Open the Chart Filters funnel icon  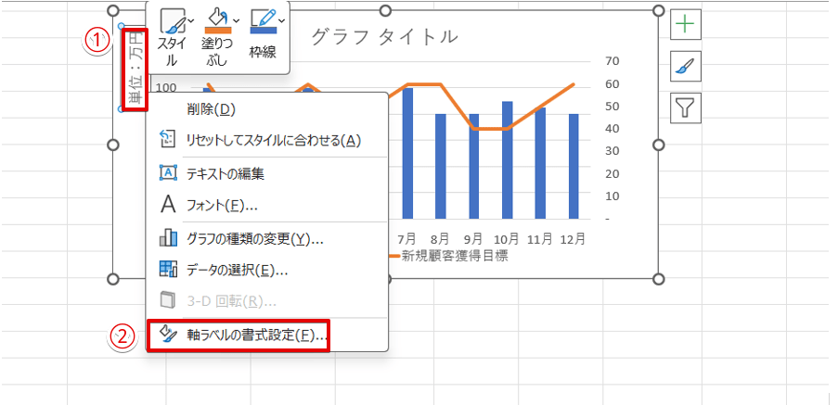click(685, 108)
